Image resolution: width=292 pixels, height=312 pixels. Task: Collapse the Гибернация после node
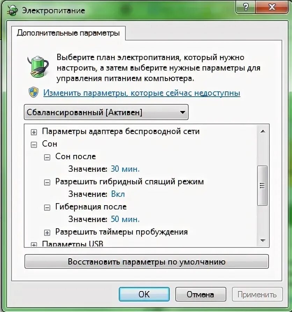pos(47,208)
